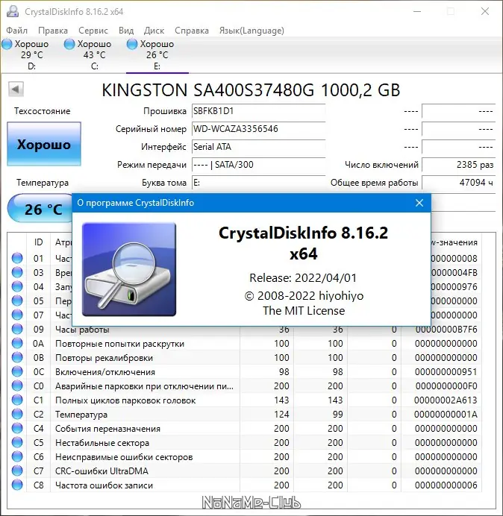Click raw value 00000002A613
503x516 pixels.
[446, 400]
